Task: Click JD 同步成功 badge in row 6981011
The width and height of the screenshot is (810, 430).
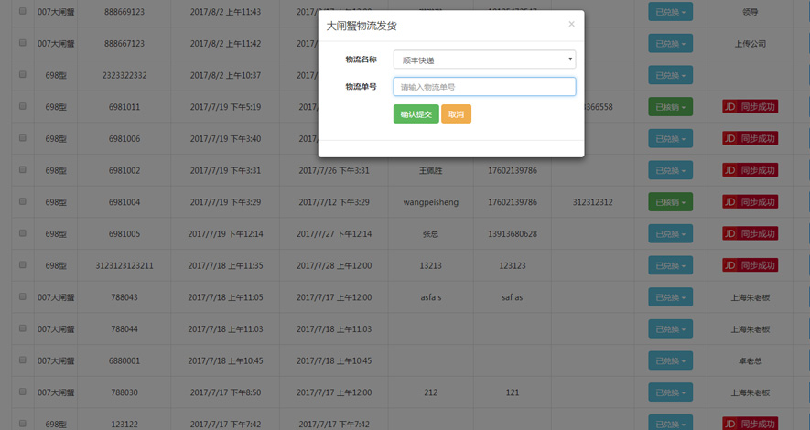Action: pos(751,107)
